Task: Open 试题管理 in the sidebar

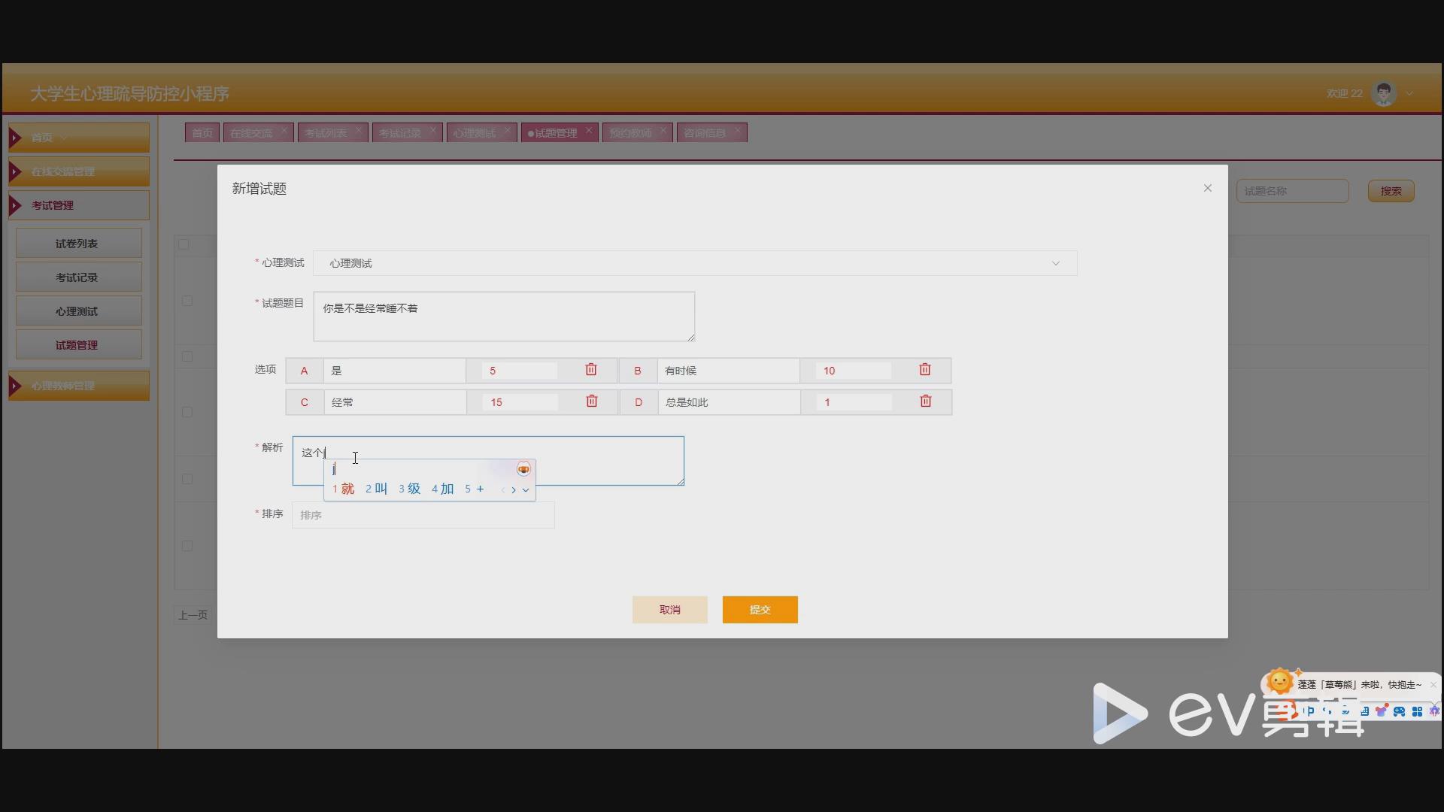Action: [x=79, y=345]
